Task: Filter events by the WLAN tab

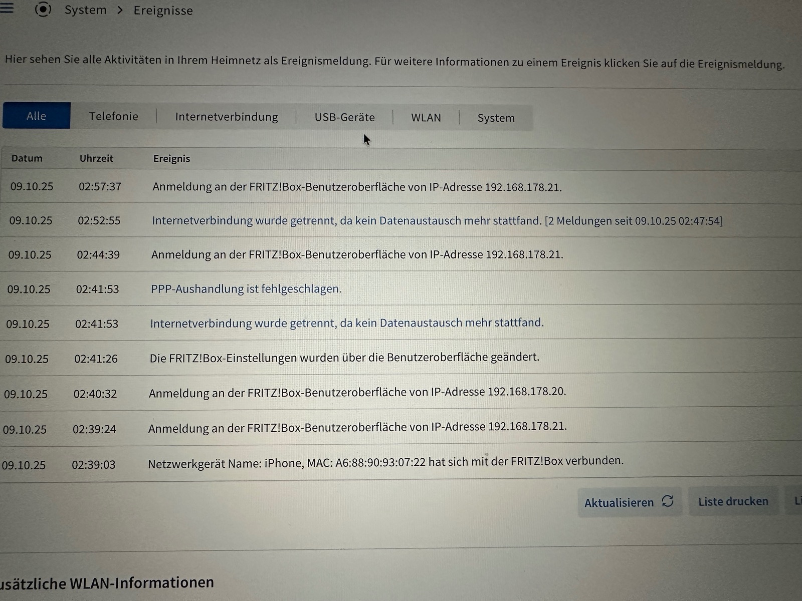Action: 426,118
